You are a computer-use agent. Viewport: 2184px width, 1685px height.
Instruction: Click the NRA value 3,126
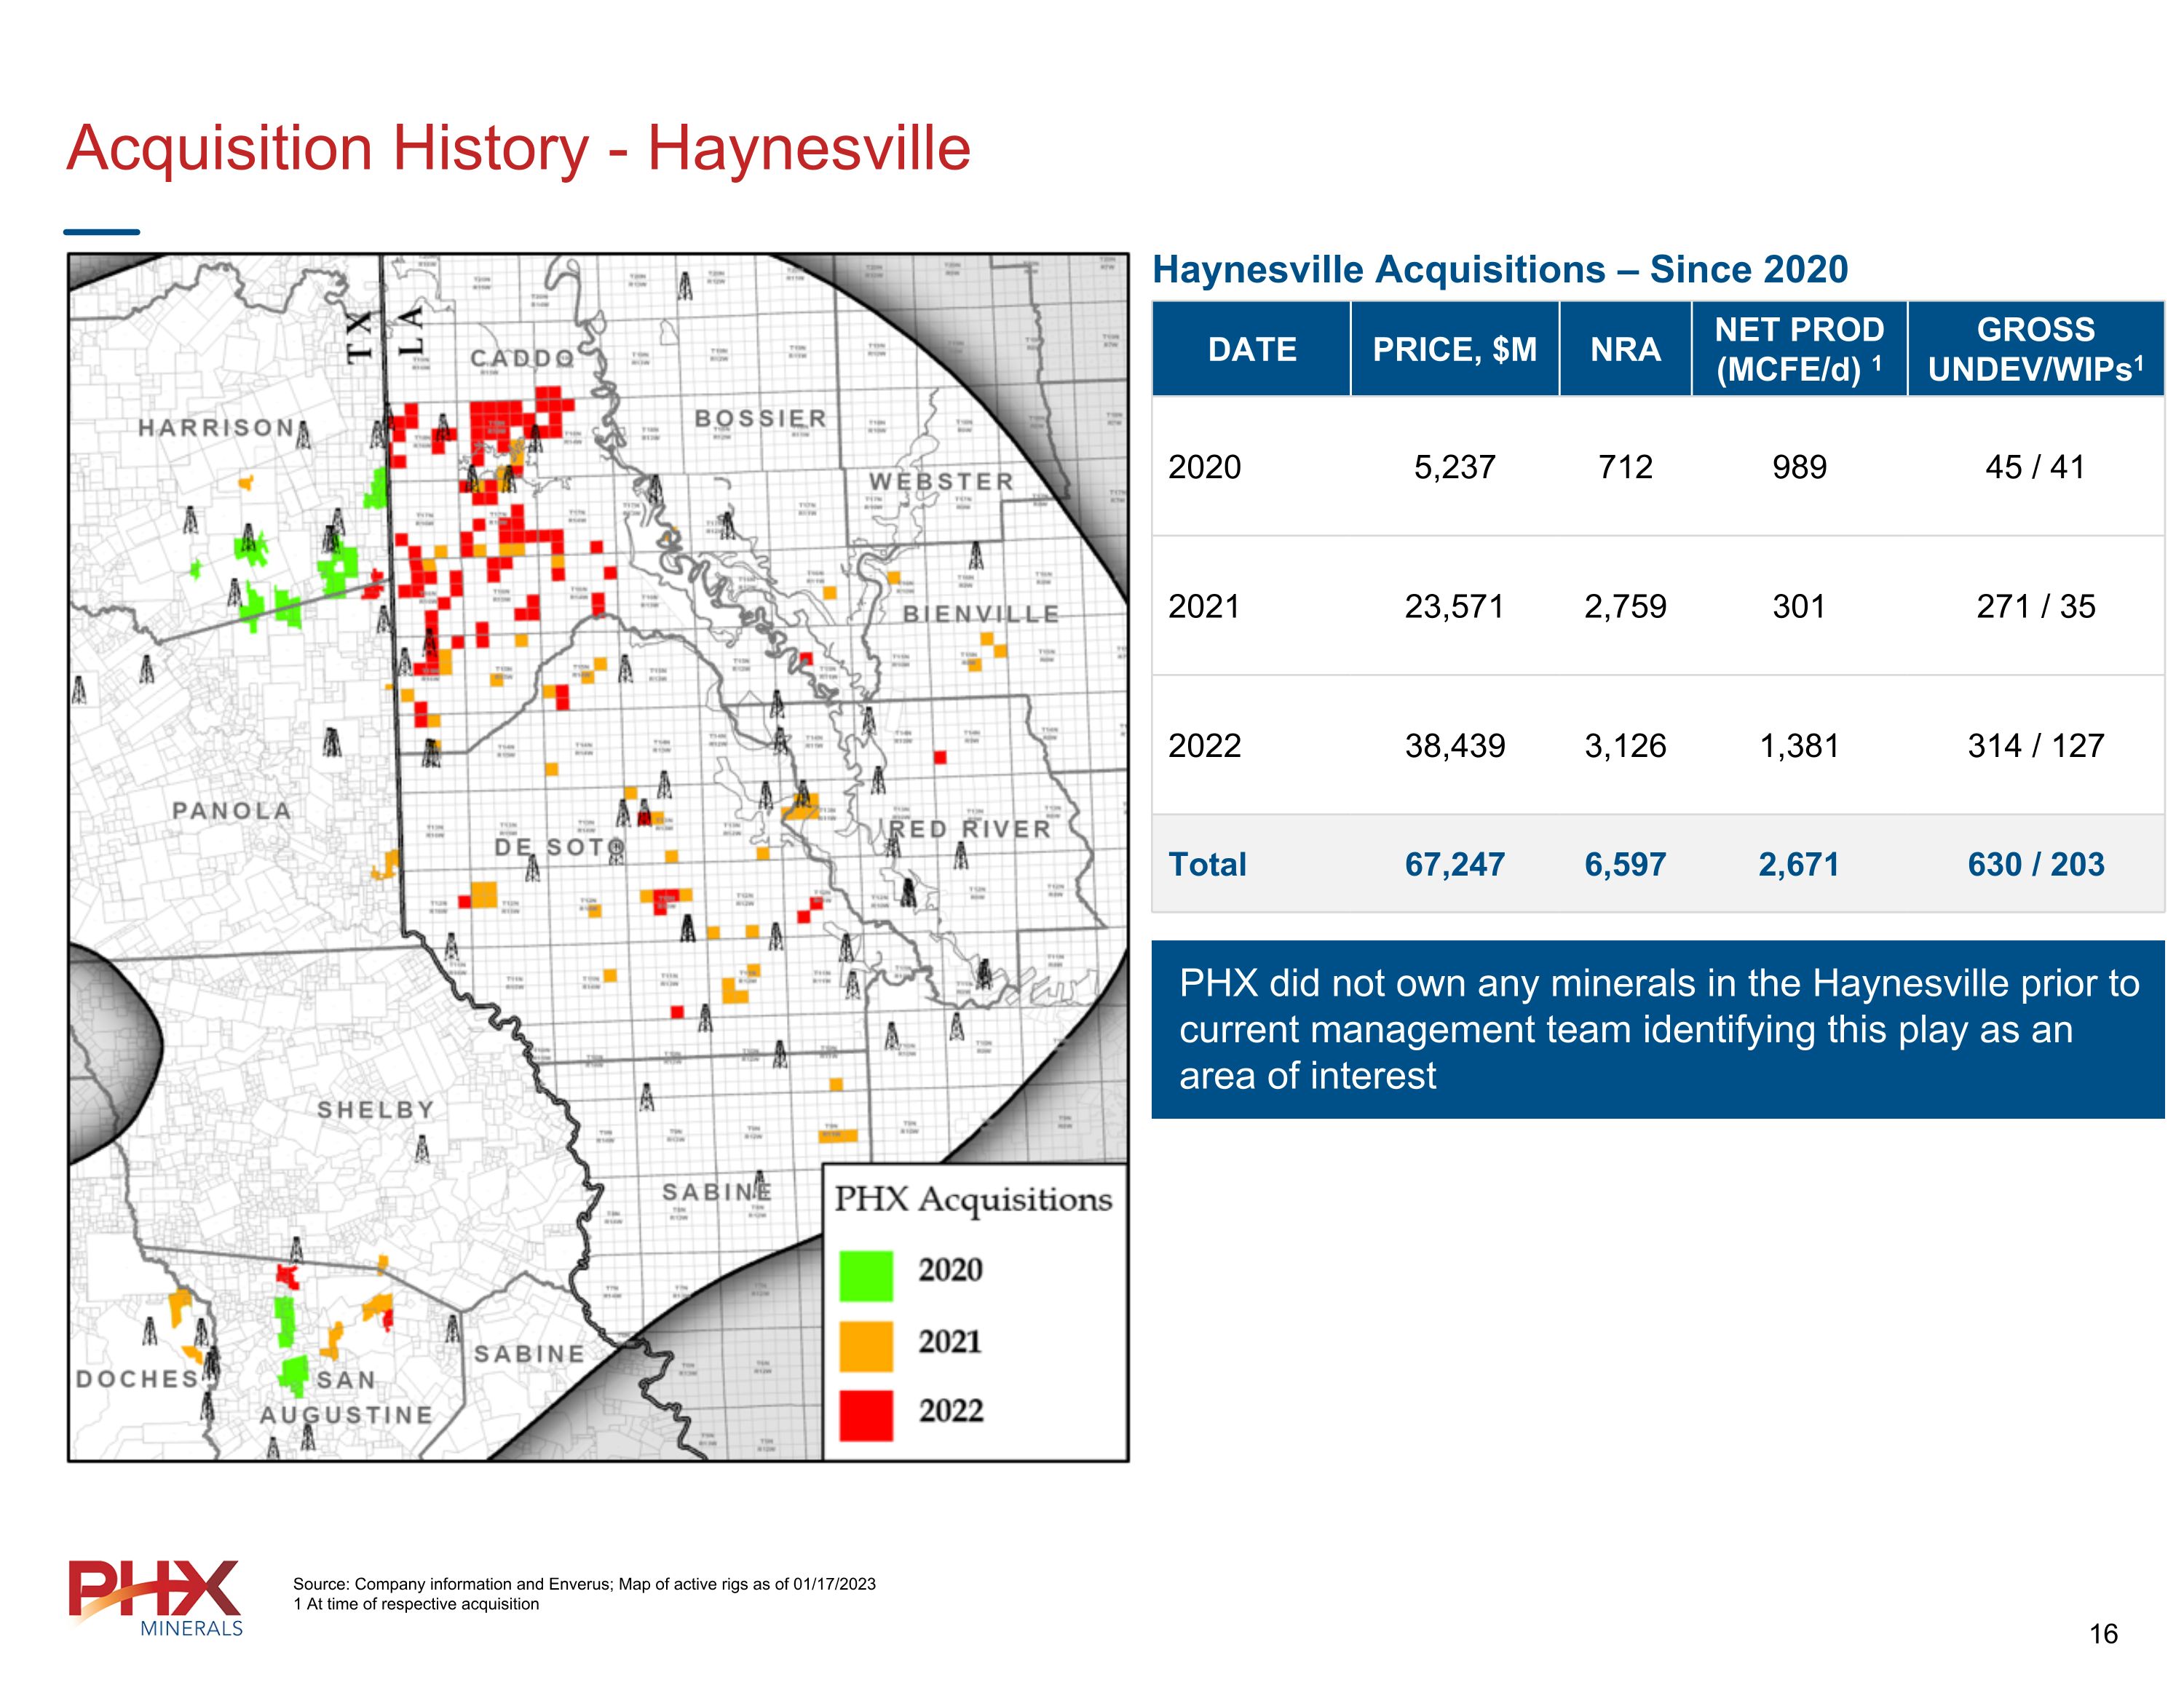[1625, 745]
